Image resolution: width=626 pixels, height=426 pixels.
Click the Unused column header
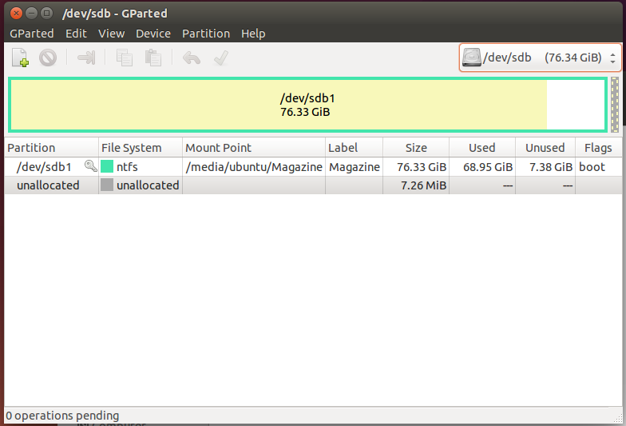tap(545, 147)
